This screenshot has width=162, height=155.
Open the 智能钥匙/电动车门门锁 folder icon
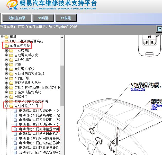point(11,88)
